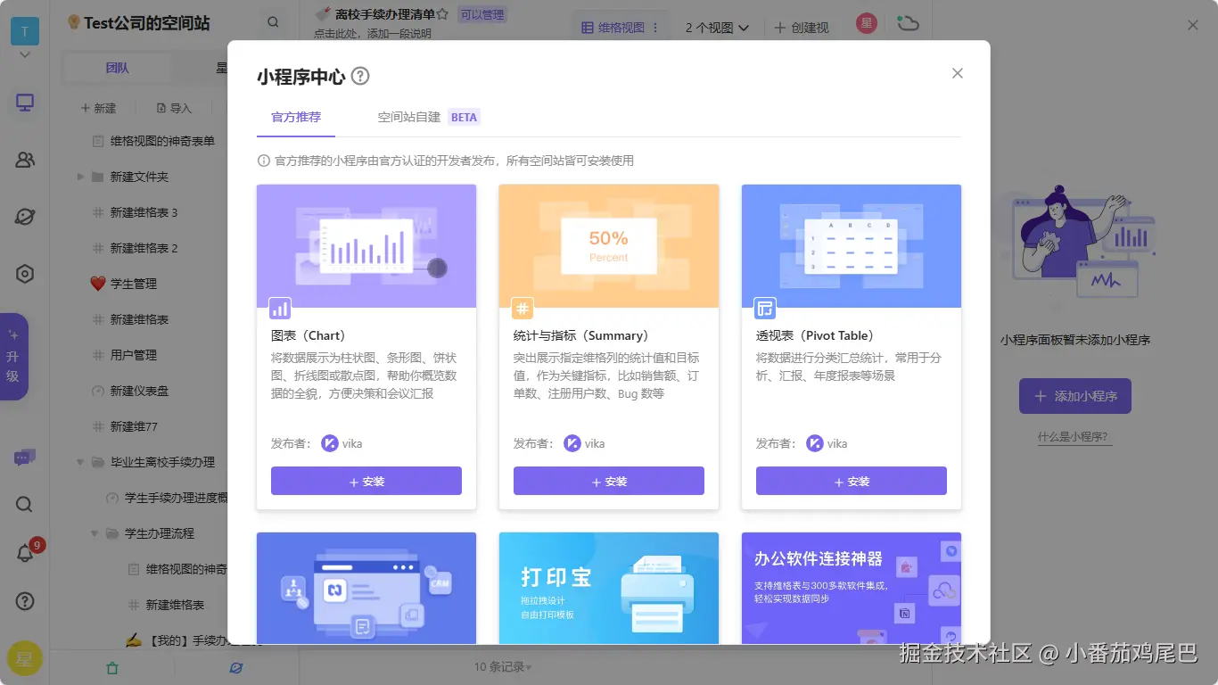Install the 透视表 (Pivot Table) widget
This screenshot has height=685, width=1218.
point(852,481)
